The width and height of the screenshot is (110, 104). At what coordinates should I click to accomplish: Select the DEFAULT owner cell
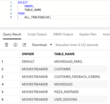[36, 61]
